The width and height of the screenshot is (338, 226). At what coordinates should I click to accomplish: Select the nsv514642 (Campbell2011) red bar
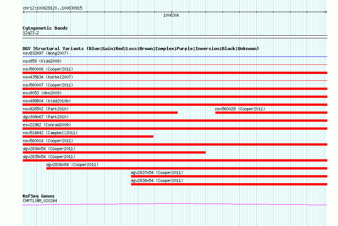point(88,137)
